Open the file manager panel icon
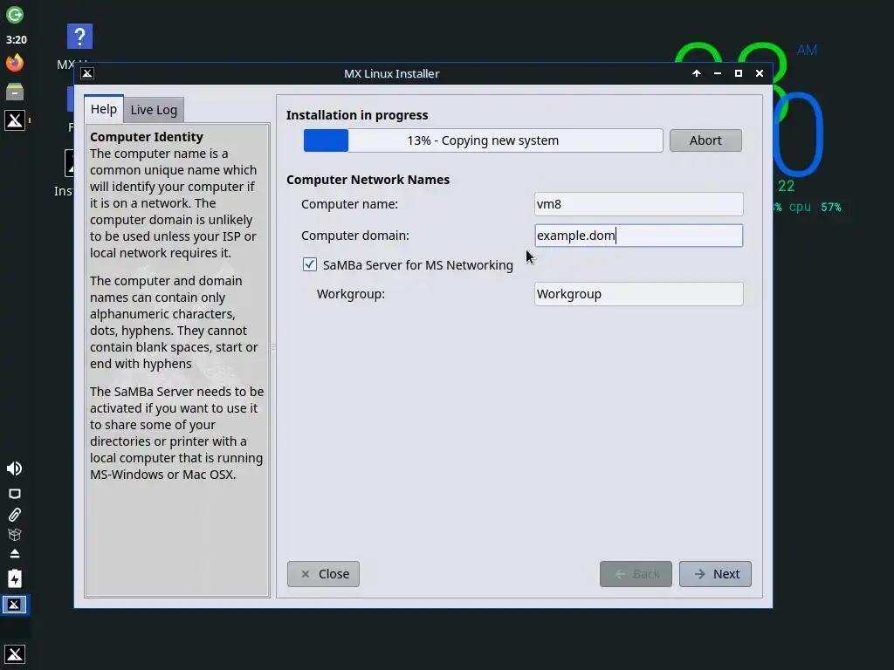The image size is (894, 670). 15,91
